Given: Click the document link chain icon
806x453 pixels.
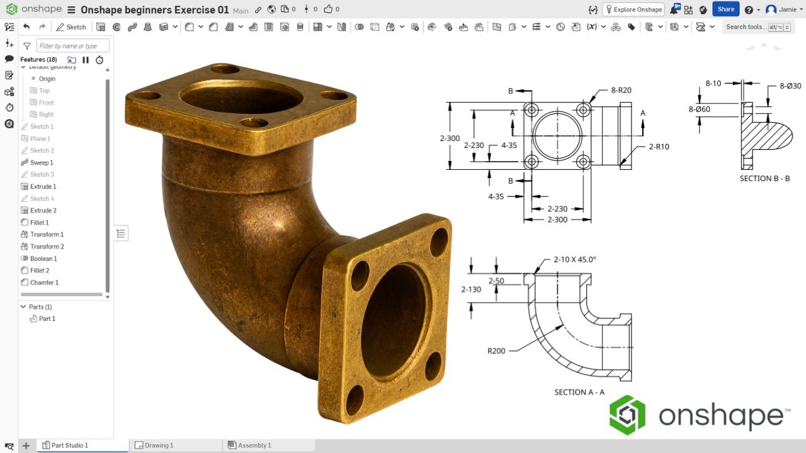Looking at the screenshot, I should tap(258, 9).
